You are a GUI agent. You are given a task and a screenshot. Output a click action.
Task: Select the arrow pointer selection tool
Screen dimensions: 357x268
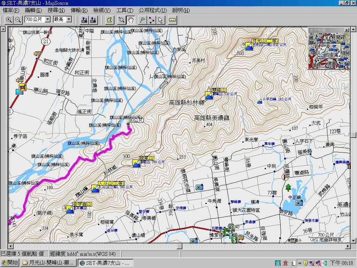[x=160, y=20]
